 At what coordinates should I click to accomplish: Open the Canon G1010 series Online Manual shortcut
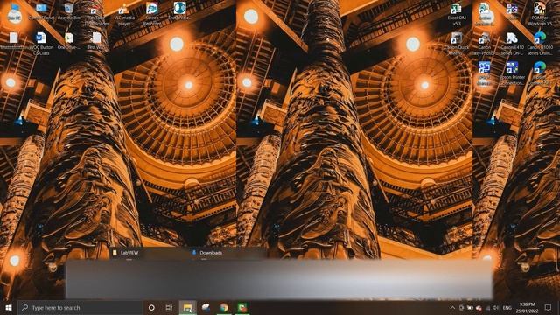click(x=540, y=44)
